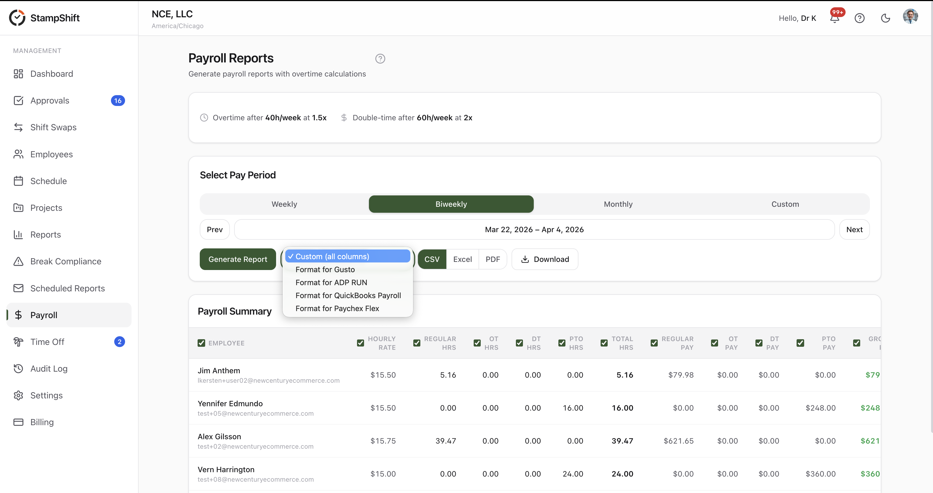This screenshot has width=933, height=493.
Task: Uncheck the OT HRS column checkbox
Action: (477, 343)
